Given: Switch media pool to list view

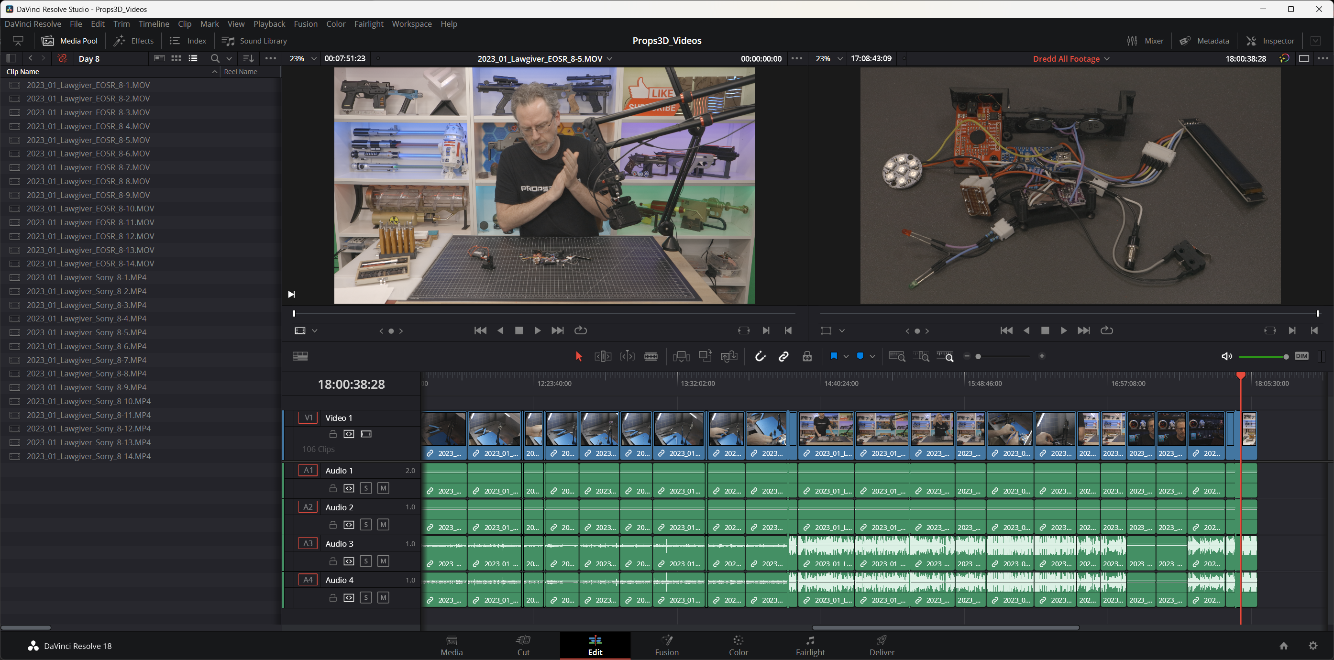Looking at the screenshot, I should 193,58.
